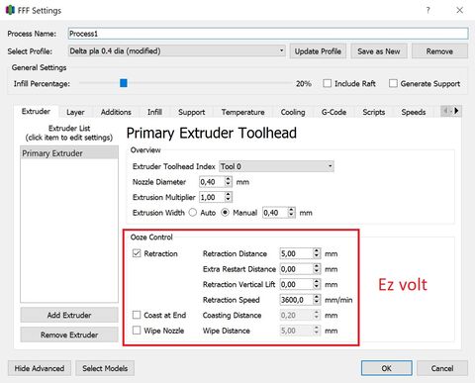Click the Add Extruder button
The image size is (475, 383).
click(69, 315)
